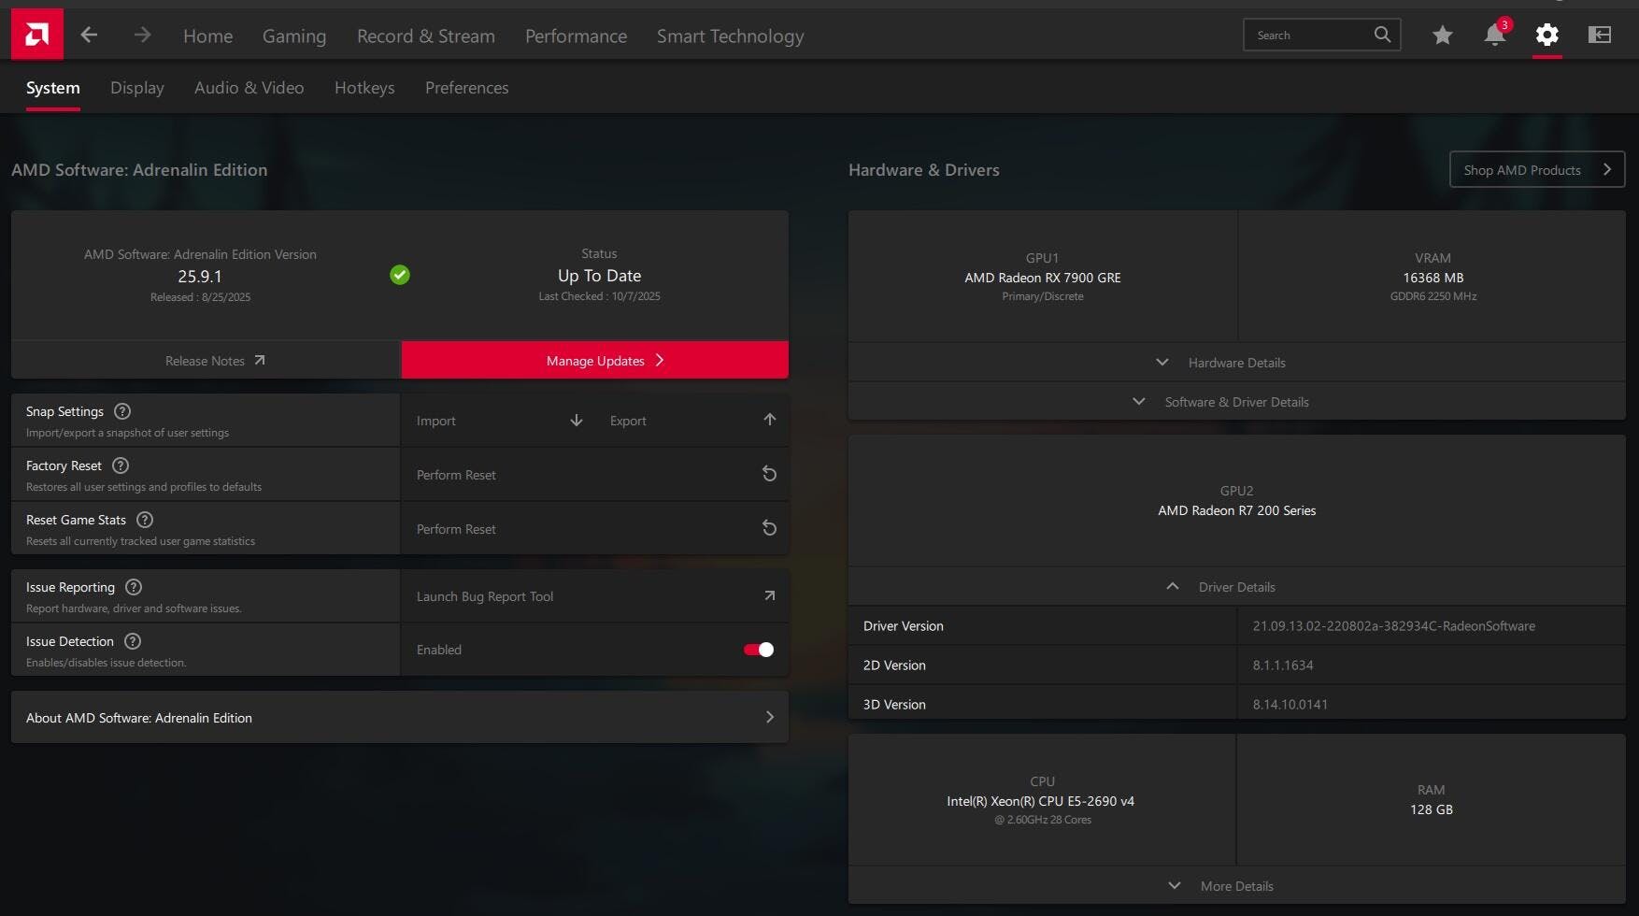The image size is (1639, 916).
Task: Collapse the GPU2 Driver Details section
Action: [x=1235, y=587]
